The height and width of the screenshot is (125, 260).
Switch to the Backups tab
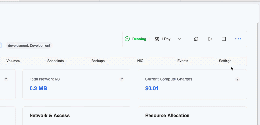98,61
